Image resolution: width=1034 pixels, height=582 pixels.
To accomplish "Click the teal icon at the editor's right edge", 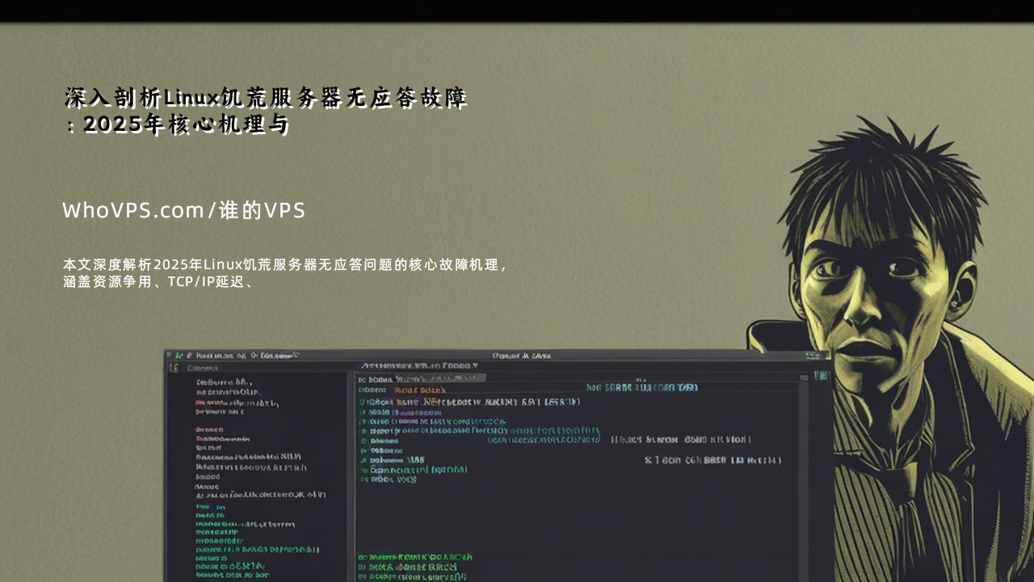I will 821,375.
